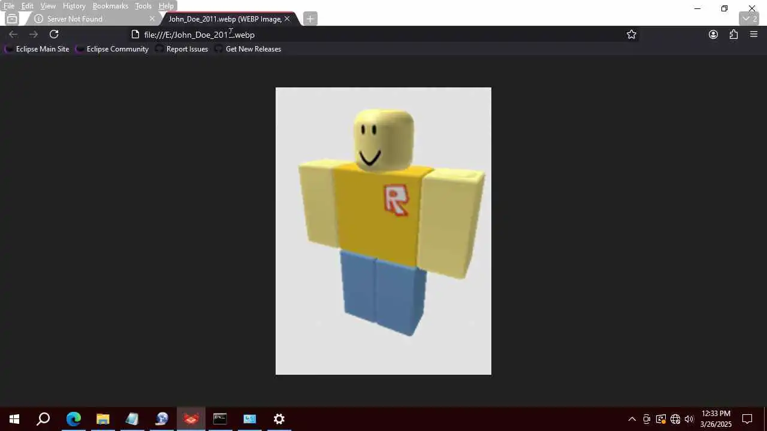This screenshot has height=431, width=767.
Task: Open the Bookmarks menu
Action: [x=110, y=6]
